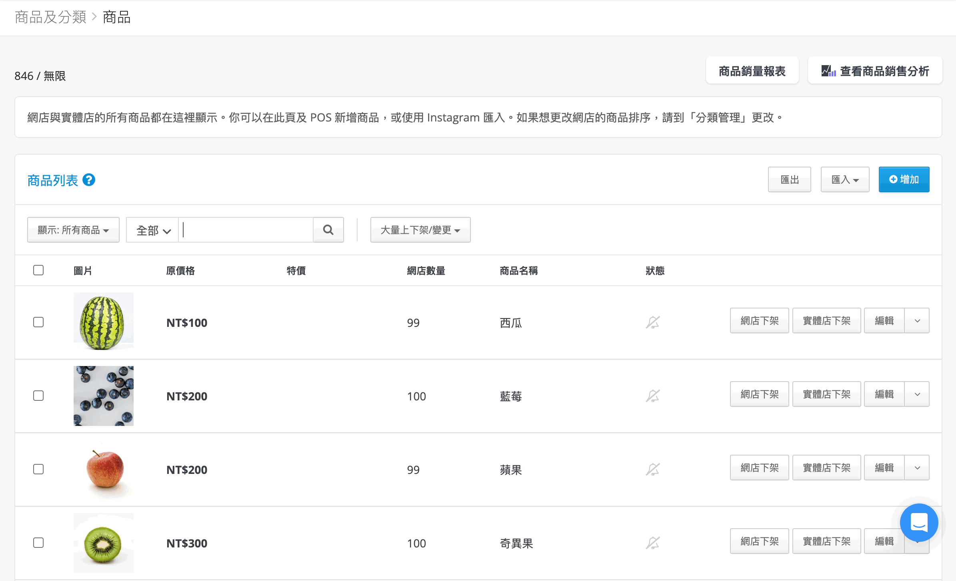
Task: Click 編輯 for 西瓜
Action: [884, 320]
